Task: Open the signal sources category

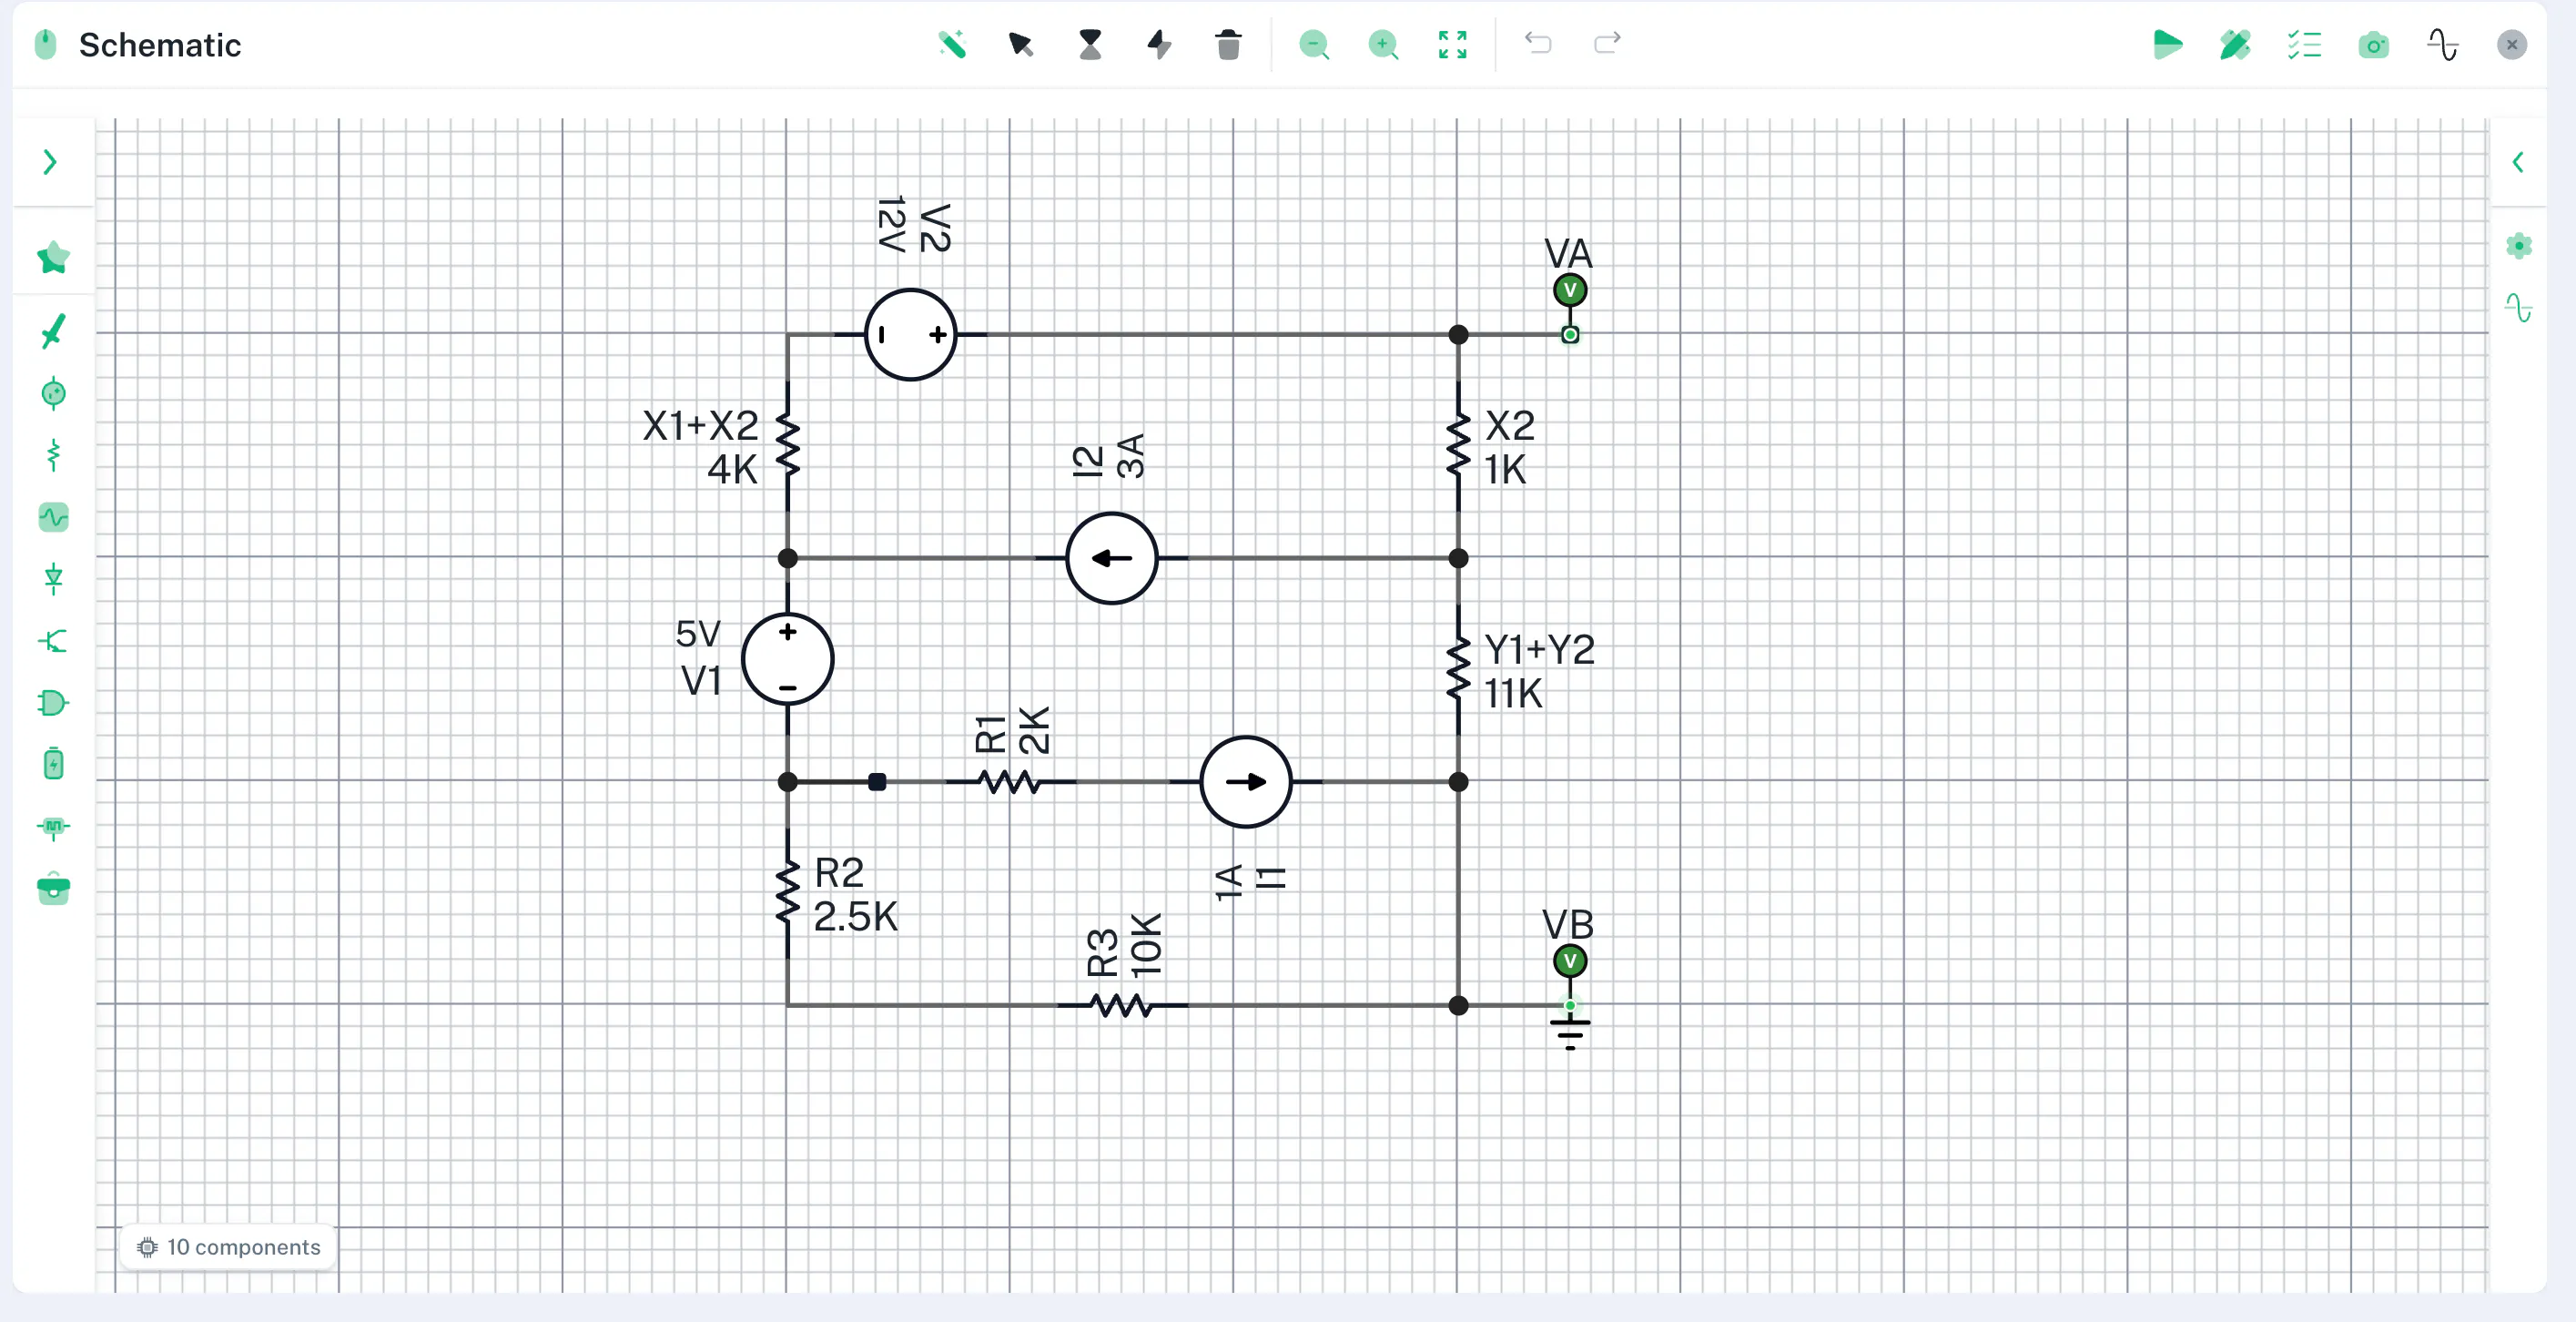Action: (53, 517)
